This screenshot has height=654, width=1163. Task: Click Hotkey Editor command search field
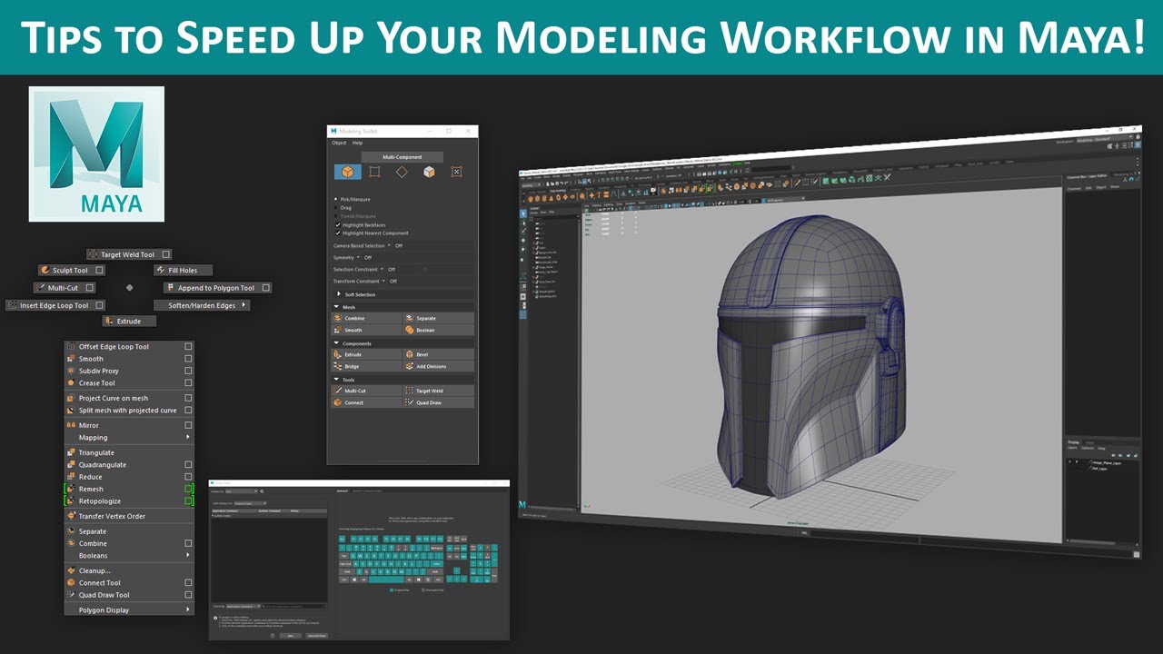(293, 606)
